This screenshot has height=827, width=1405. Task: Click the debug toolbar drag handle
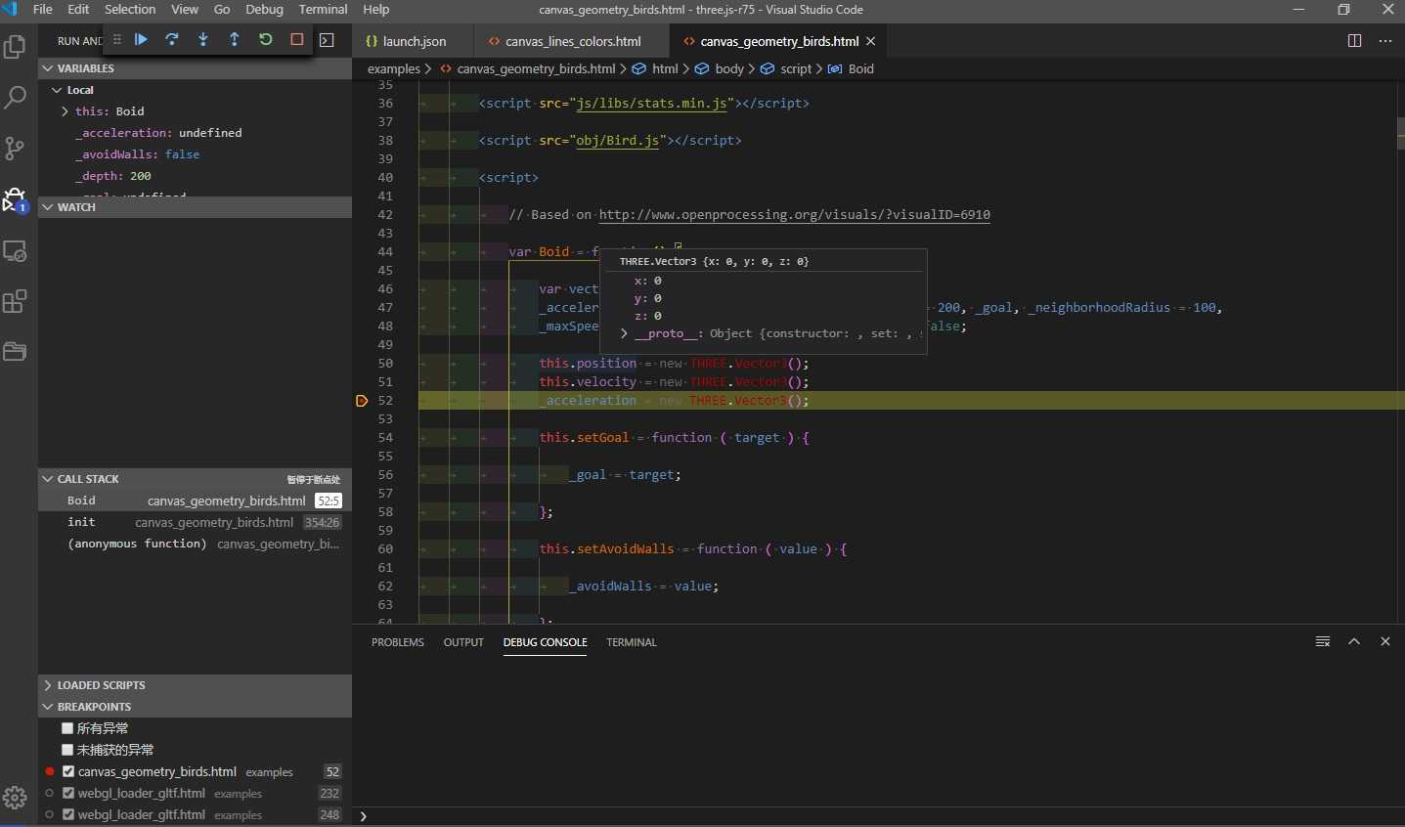tap(117, 39)
